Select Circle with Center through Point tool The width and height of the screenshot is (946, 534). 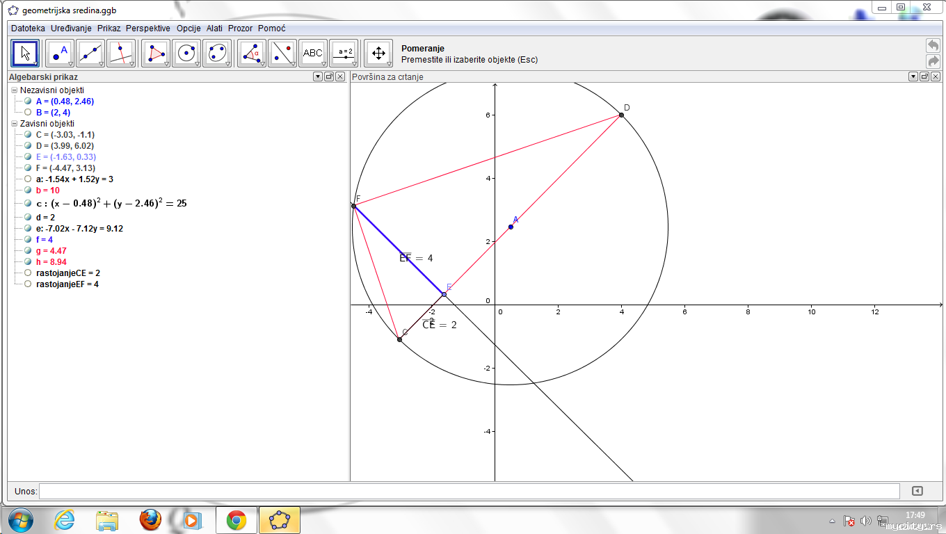[186, 53]
